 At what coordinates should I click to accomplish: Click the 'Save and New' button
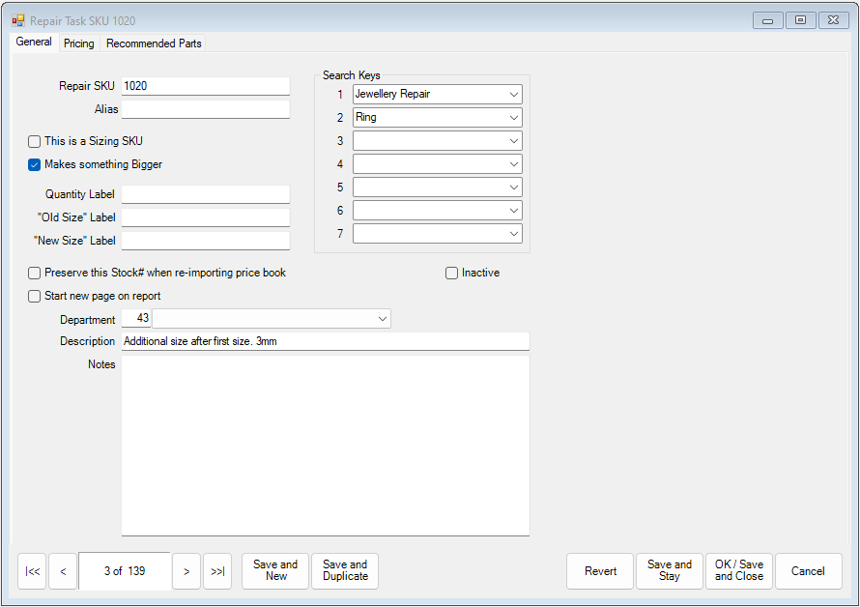tap(274, 571)
